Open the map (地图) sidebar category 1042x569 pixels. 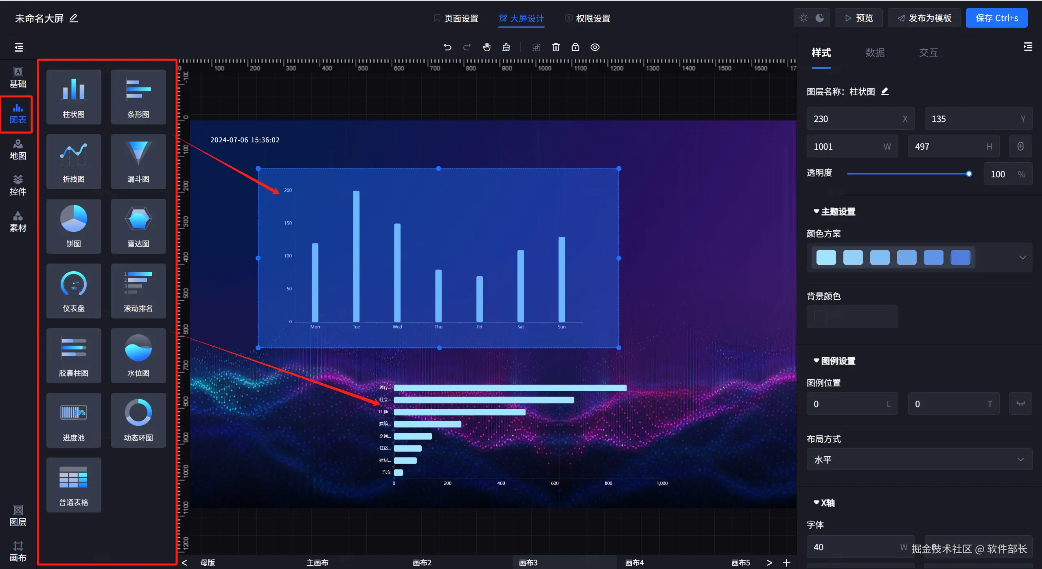tap(18, 149)
